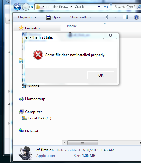Image resolution: width=141 pixels, height=163 pixels.
Task: Click the greyed Forward arrow button
Action: pos(26,7)
